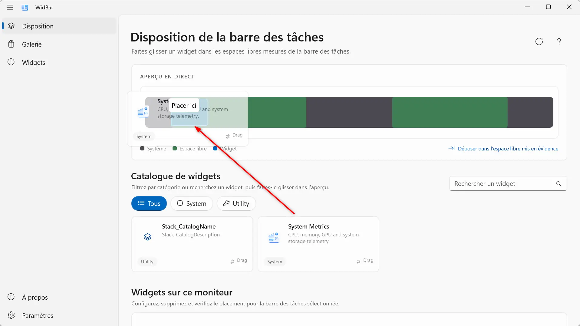The image size is (580, 326).
Task: Click Drag handle on Stack_CatalogName card
Action: click(239, 261)
